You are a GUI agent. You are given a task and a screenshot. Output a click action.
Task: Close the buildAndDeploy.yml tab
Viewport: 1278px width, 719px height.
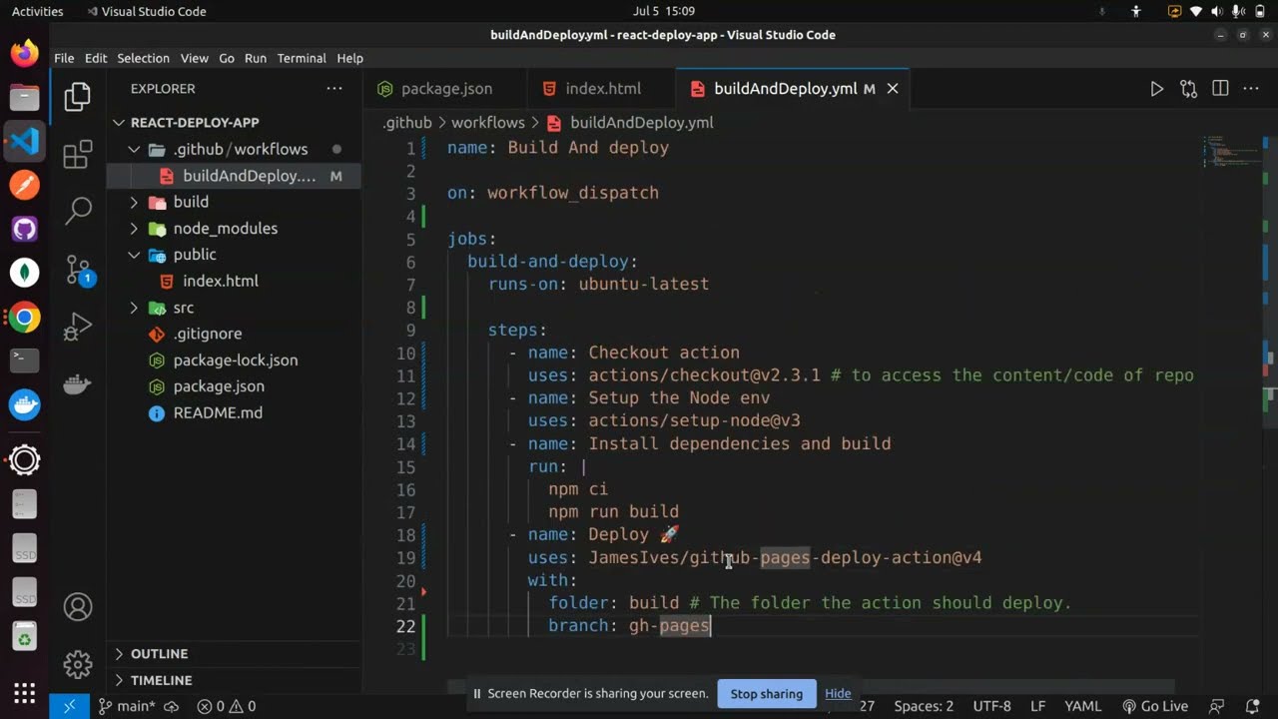pyautogui.click(x=893, y=89)
